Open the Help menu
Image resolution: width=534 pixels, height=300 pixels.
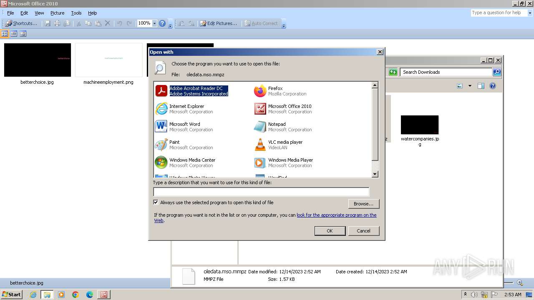[x=93, y=13]
